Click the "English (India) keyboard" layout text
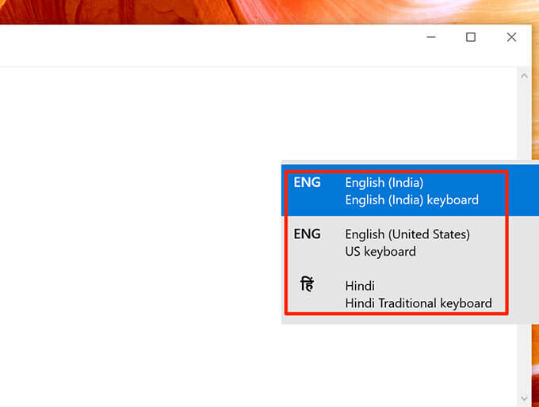539x407 pixels. coord(411,200)
